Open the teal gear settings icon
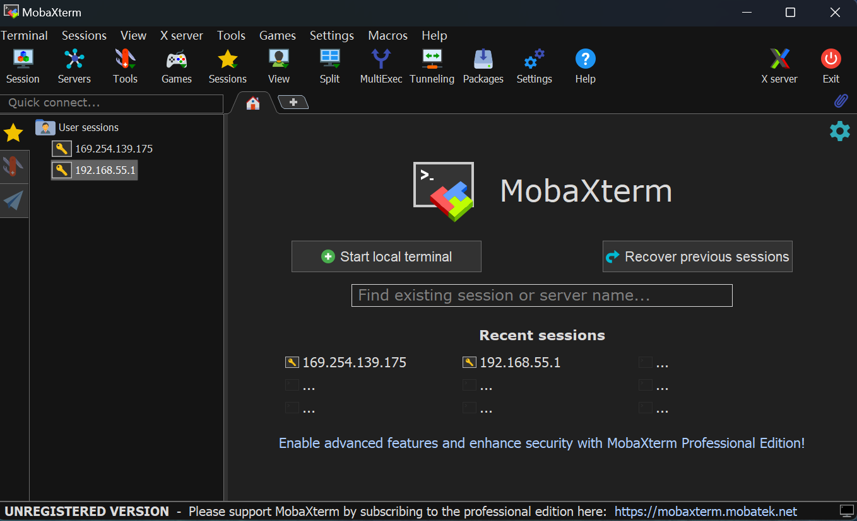The image size is (857, 521). point(839,131)
